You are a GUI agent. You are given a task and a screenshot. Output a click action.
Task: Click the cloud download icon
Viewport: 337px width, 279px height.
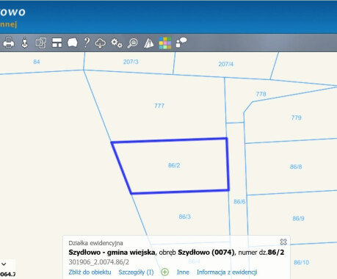pyautogui.click(x=101, y=43)
